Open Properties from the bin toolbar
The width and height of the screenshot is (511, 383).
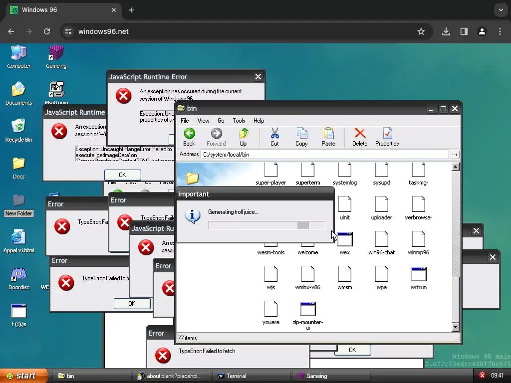(x=387, y=137)
